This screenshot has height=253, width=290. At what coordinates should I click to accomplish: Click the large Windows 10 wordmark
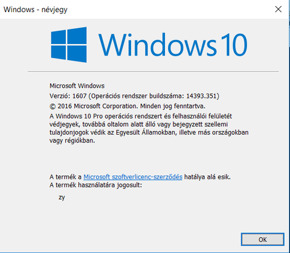point(173,45)
